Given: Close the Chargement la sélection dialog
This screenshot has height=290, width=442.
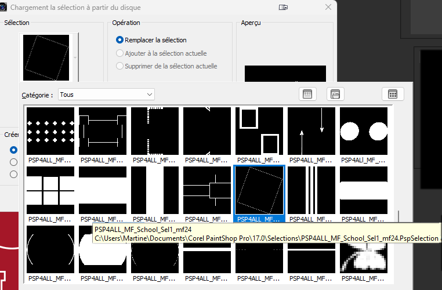Looking at the screenshot, I should tap(329, 8).
